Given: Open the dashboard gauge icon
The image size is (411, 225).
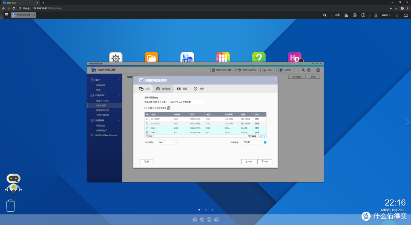Looking at the screenshot, I should coord(406,15).
